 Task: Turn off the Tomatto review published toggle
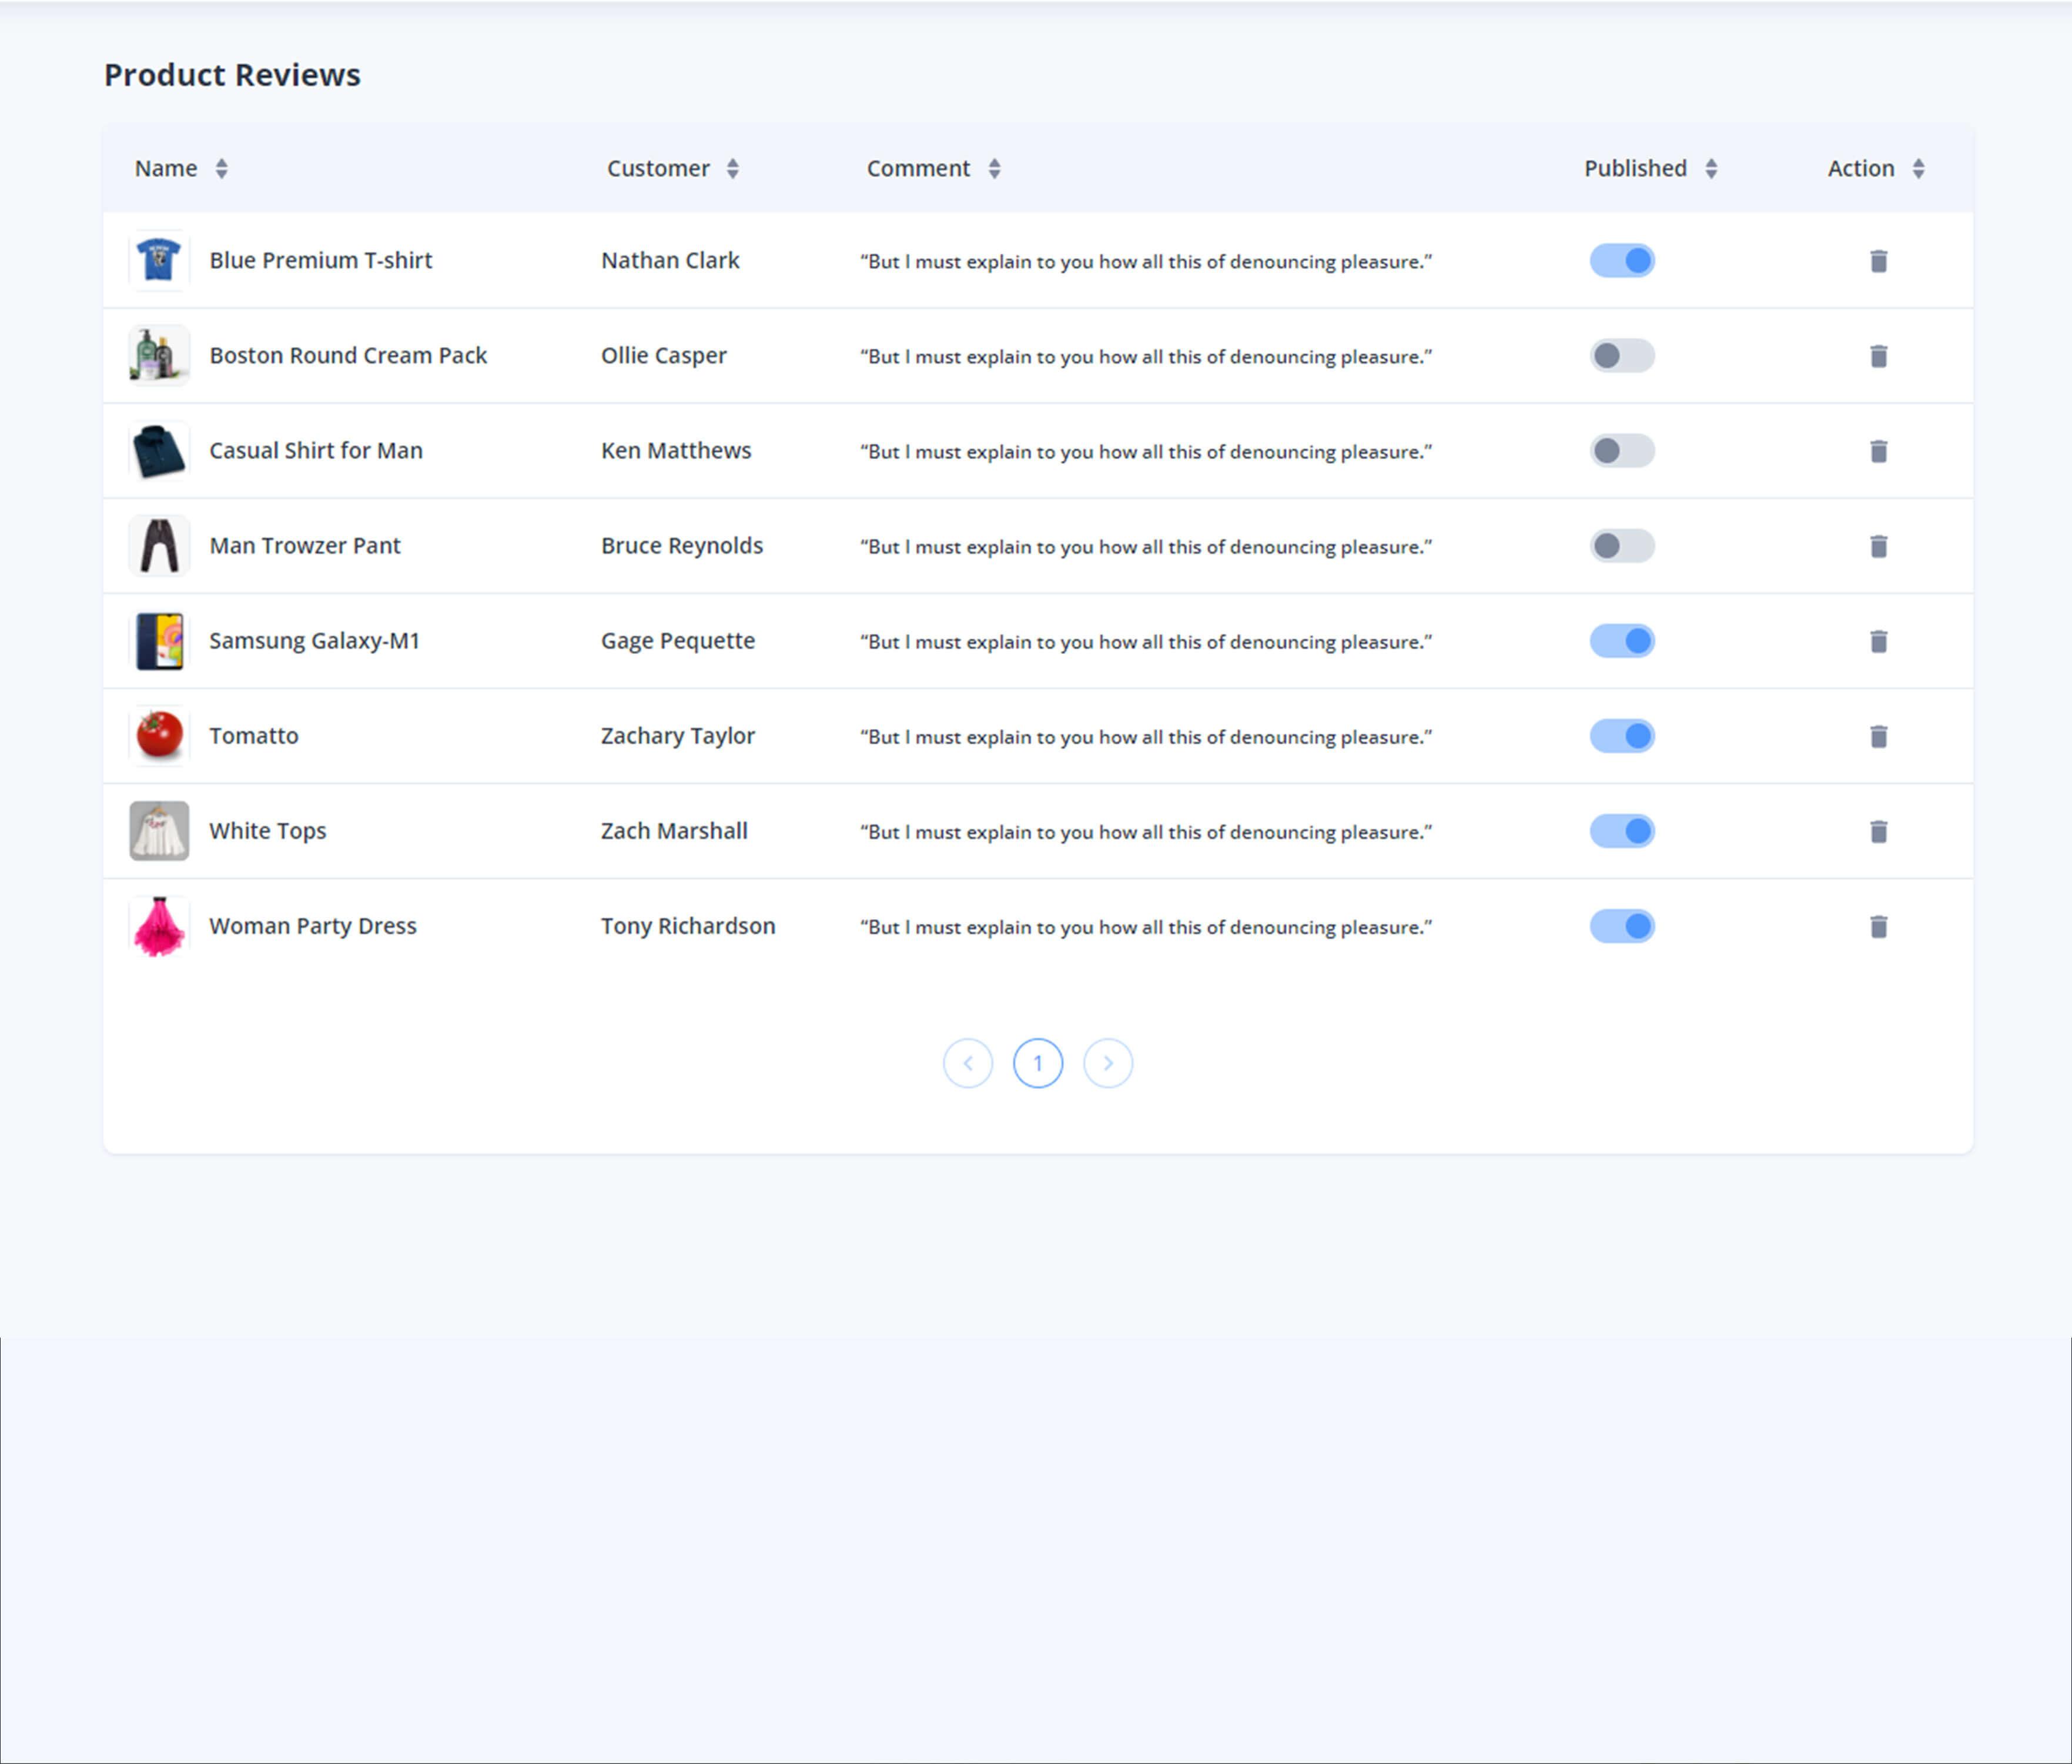tap(1621, 736)
